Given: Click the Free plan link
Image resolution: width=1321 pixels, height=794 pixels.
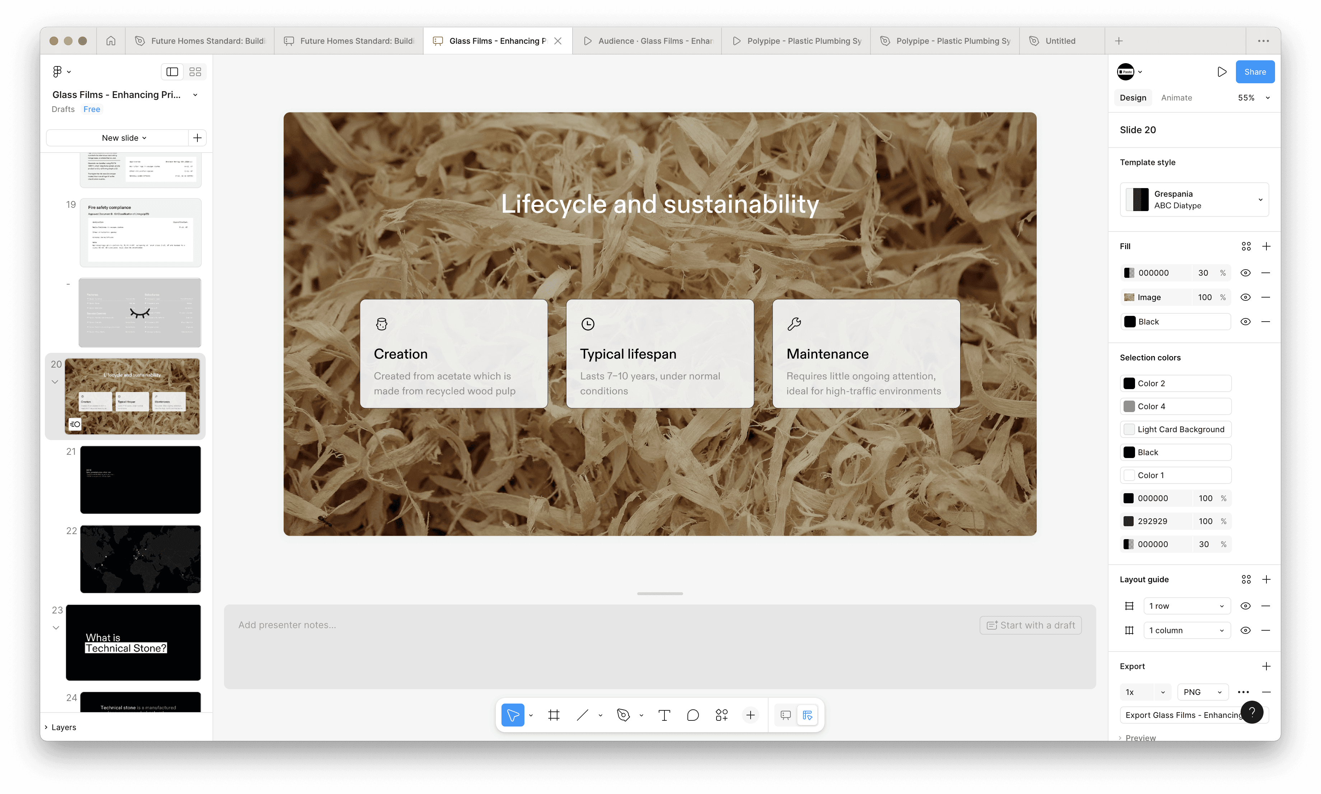Looking at the screenshot, I should pos(92,109).
